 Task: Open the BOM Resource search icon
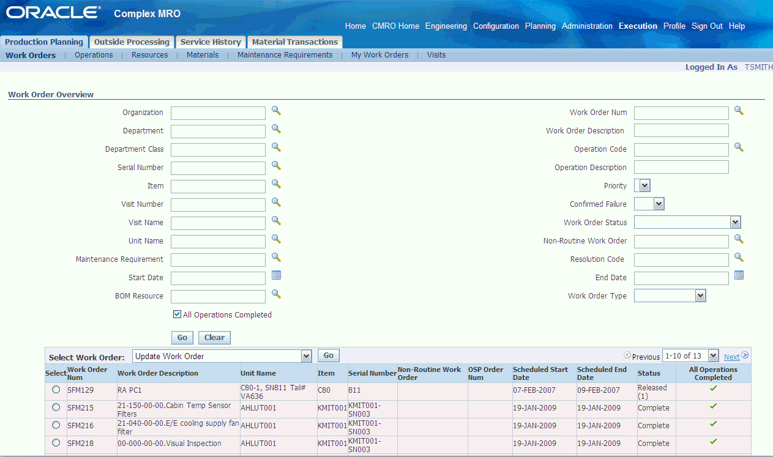276,294
